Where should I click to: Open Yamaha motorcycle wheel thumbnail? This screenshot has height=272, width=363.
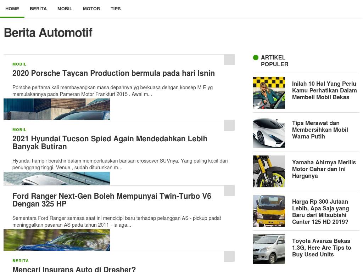tap(269, 171)
